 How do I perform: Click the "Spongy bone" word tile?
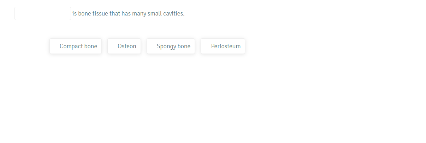coord(171,46)
